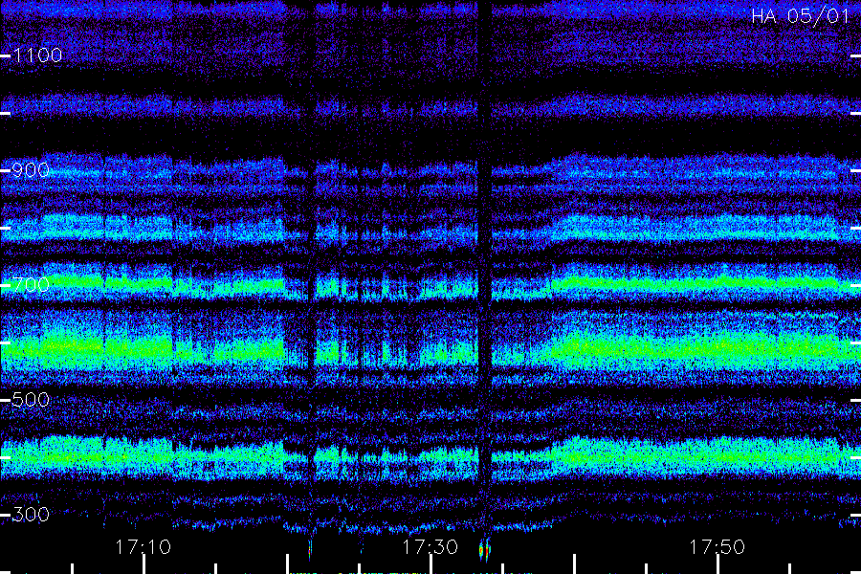Click the 900 altitude axis label
The image size is (861, 574).
pos(31,170)
